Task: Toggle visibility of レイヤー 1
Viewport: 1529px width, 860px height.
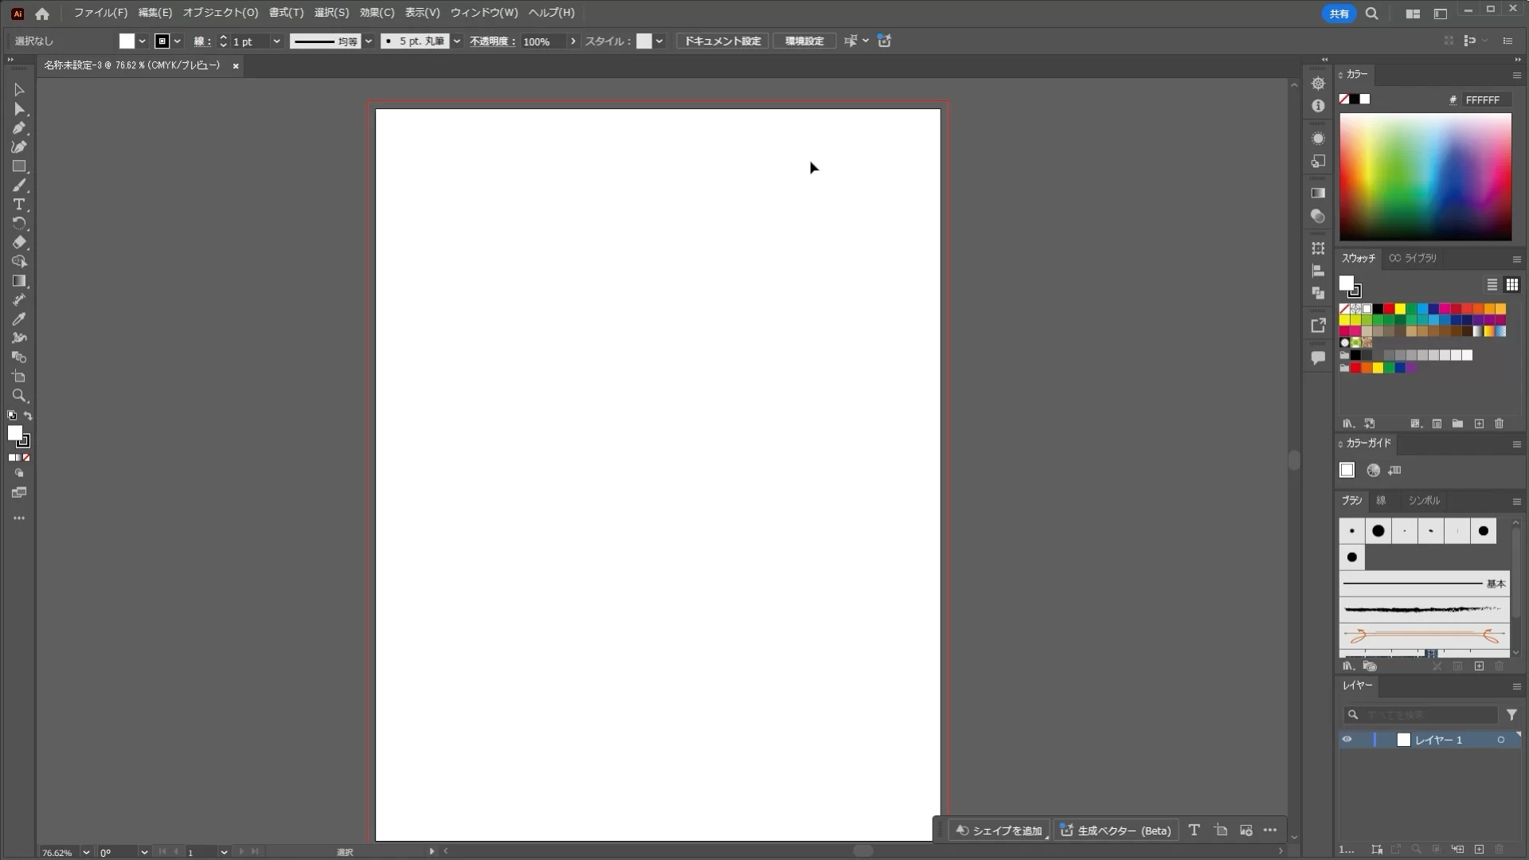Action: click(x=1347, y=740)
